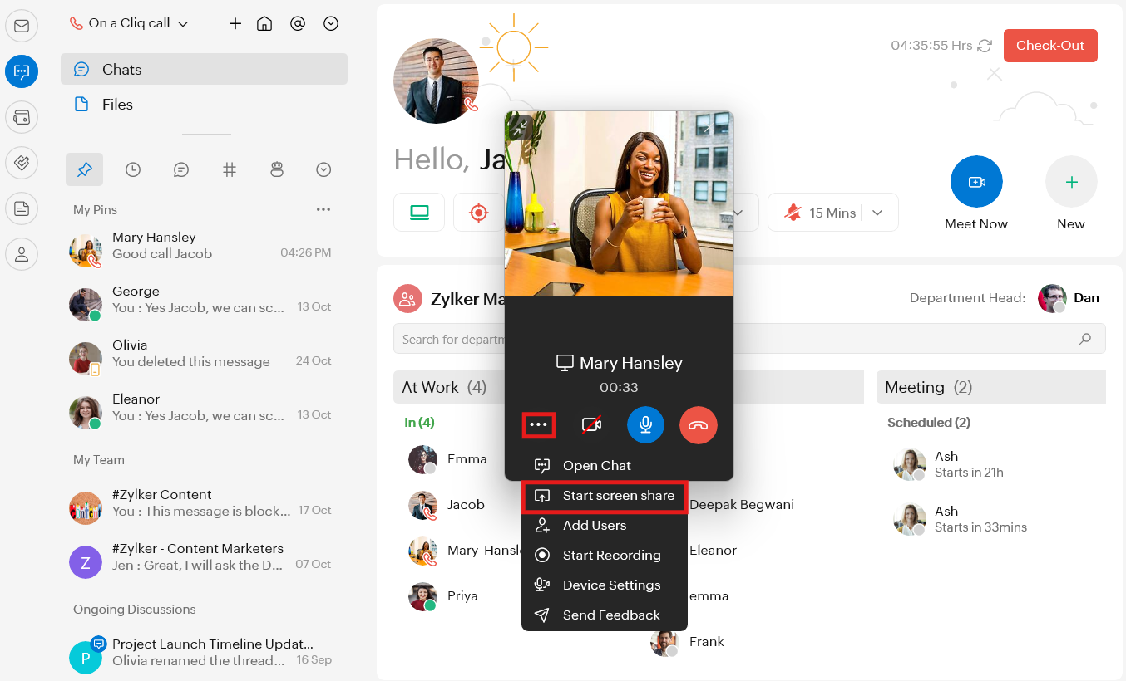Choose Send Feedback from call menu
Viewport: 1126px width, 681px height.
point(605,615)
